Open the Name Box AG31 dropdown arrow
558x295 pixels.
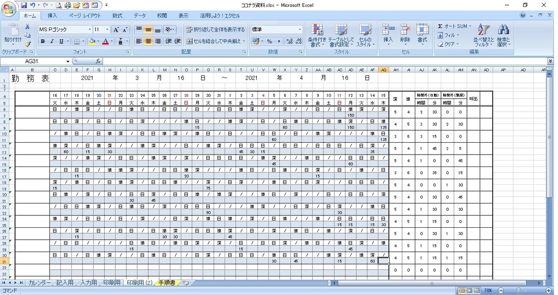point(68,61)
